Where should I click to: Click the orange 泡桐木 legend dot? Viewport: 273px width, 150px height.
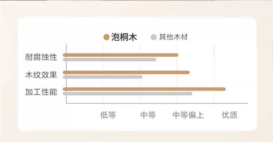[x=106, y=37]
